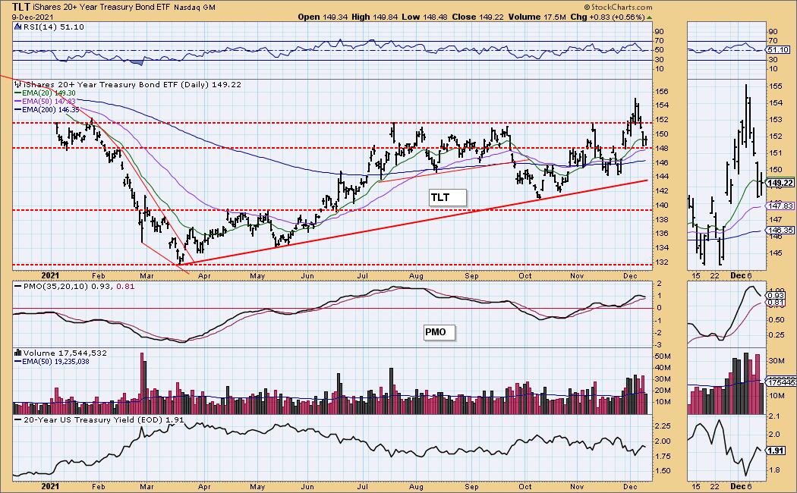
Task: Select the PMO(35,20,10) 0.93, 0.81 legend
Action: click(x=74, y=287)
